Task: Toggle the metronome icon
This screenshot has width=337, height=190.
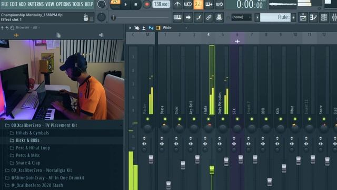Action: (177, 4)
